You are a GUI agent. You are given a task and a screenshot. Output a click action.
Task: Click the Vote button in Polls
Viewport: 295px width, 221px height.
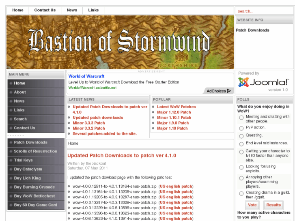(x=252, y=205)
